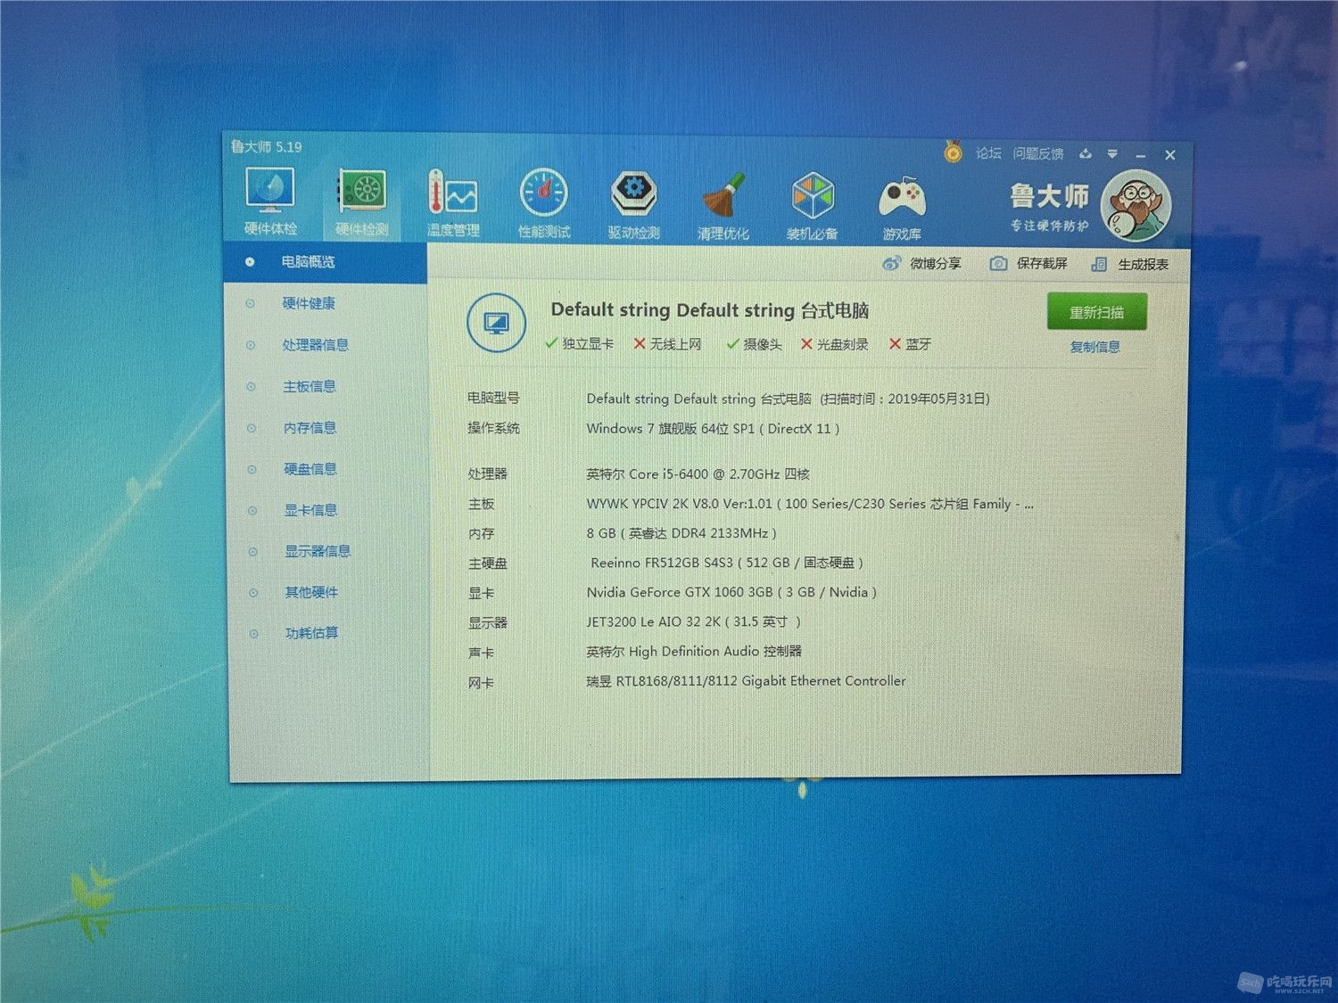This screenshot has height=1003, width=1338.
Task: Click the 无线上网 wireless status indicator
Action: [x=667, y=343]
